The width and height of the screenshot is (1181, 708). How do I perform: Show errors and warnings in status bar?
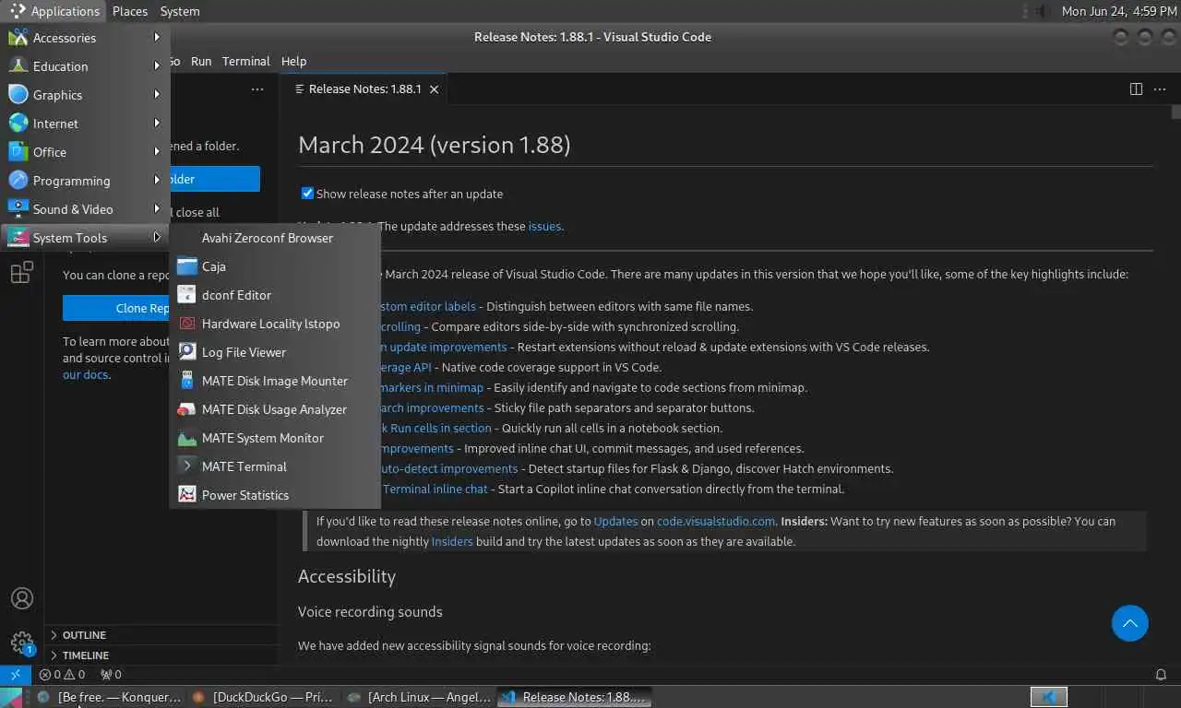point(62,674)
